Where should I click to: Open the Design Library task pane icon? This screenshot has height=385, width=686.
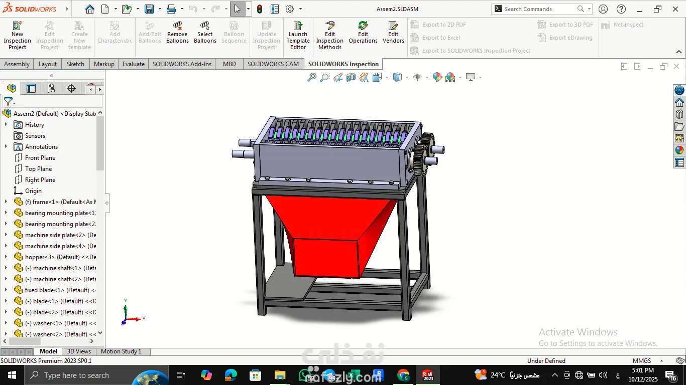(679, 114)
